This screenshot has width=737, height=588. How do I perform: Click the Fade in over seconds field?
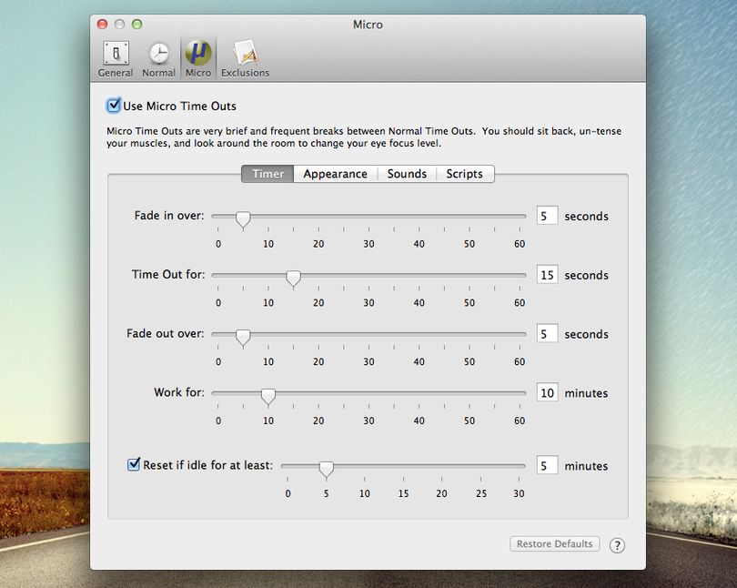547,216
